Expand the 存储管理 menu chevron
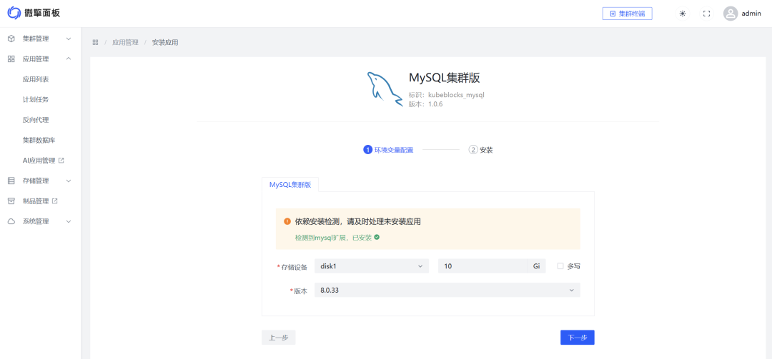Image resolution: width=772 pixels, height=359 pixels. coord(69,181)
